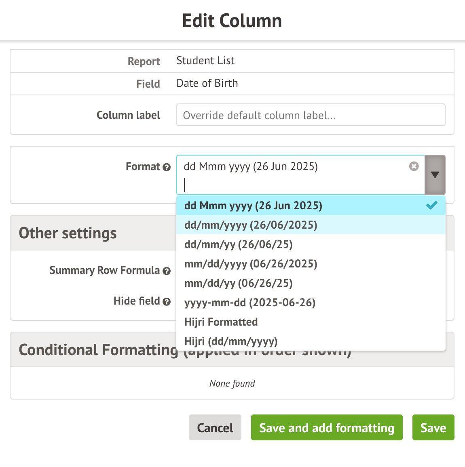
Task: Pick Hijri (dd/mm/yyyy) format option
Action: tap(231, 341)
